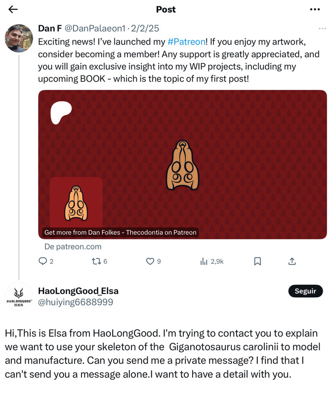Open the #Patreon hashtag

click(x=186, y=42)
